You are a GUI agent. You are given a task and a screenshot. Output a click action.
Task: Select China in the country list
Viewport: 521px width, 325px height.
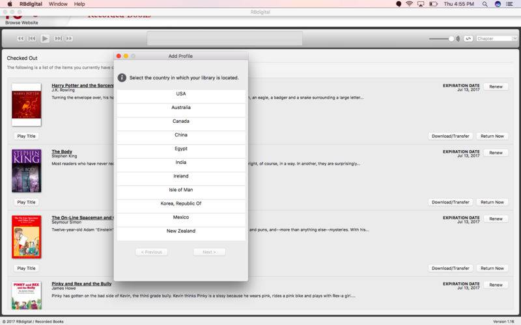pyautogui.click(x=181, y=137)
